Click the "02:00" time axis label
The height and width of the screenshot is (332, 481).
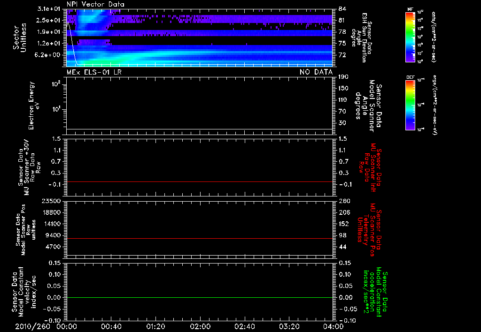(200, 326)
